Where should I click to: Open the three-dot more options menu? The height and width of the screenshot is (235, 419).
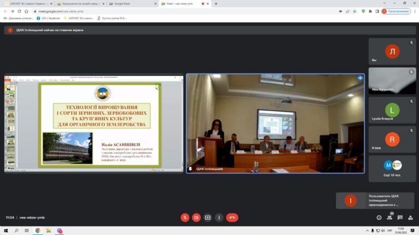(219, 218)
